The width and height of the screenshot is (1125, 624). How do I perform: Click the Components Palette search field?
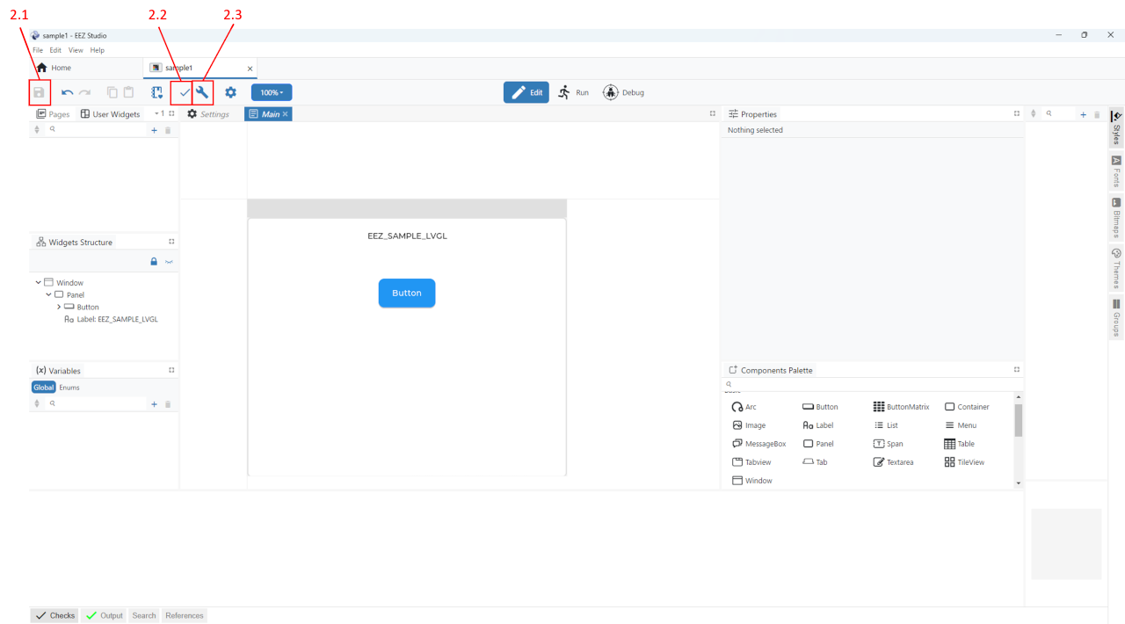click(870, 384)
